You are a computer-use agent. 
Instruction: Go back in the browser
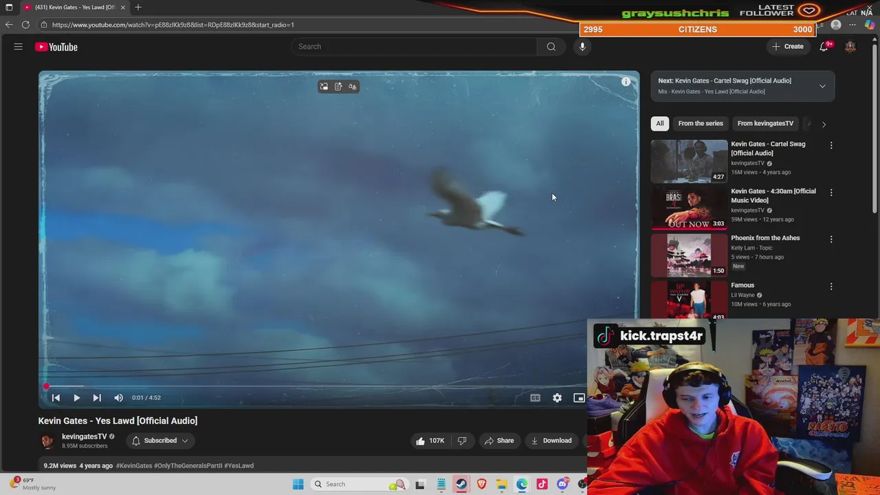coord(9,25)
